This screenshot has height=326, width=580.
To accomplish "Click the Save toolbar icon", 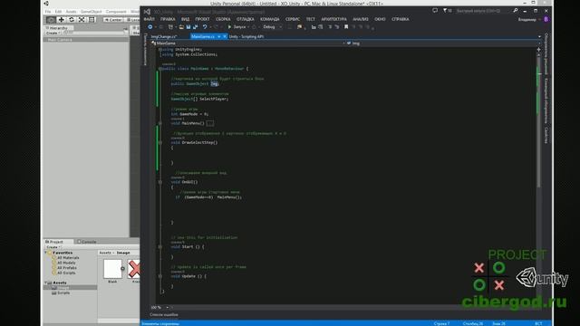I will pos(188,27).
